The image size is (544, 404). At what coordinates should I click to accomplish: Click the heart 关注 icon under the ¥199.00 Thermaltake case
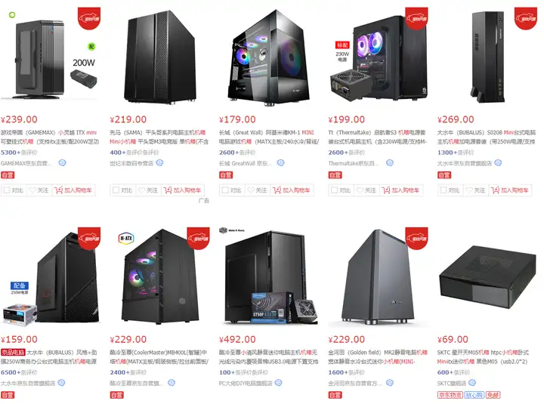coord(360,190)
